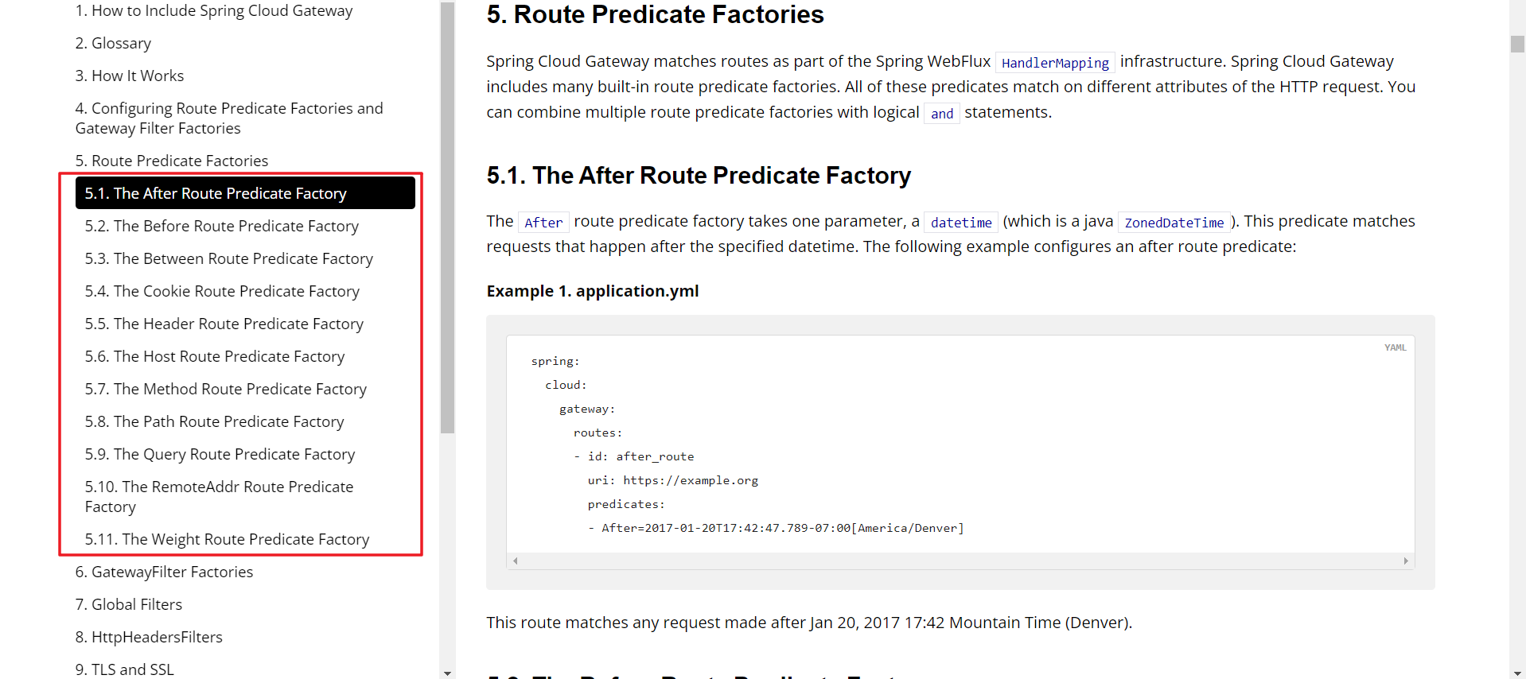Jump to the Header Route Predicate Factory
The image size is (1526, 679).
point(224,324)
